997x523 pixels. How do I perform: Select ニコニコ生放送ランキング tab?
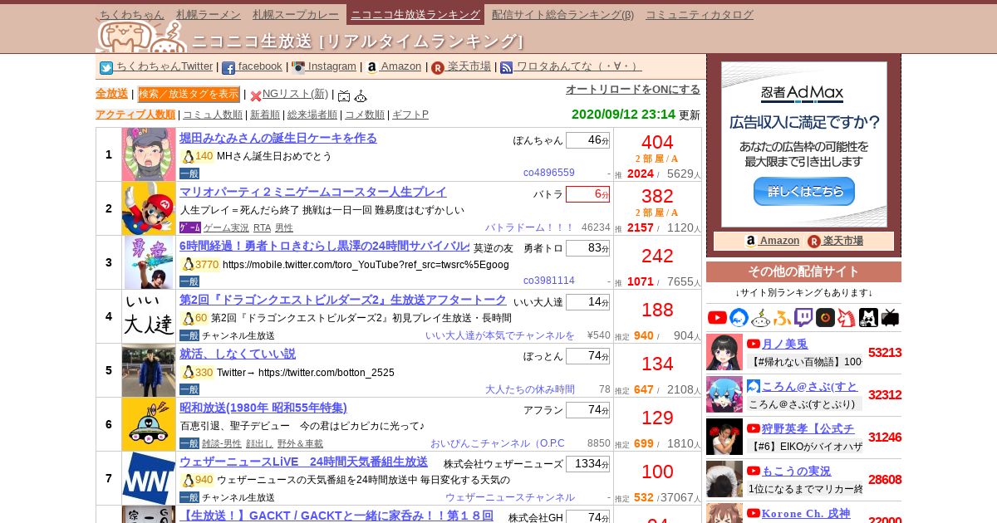tap(415, 14)
